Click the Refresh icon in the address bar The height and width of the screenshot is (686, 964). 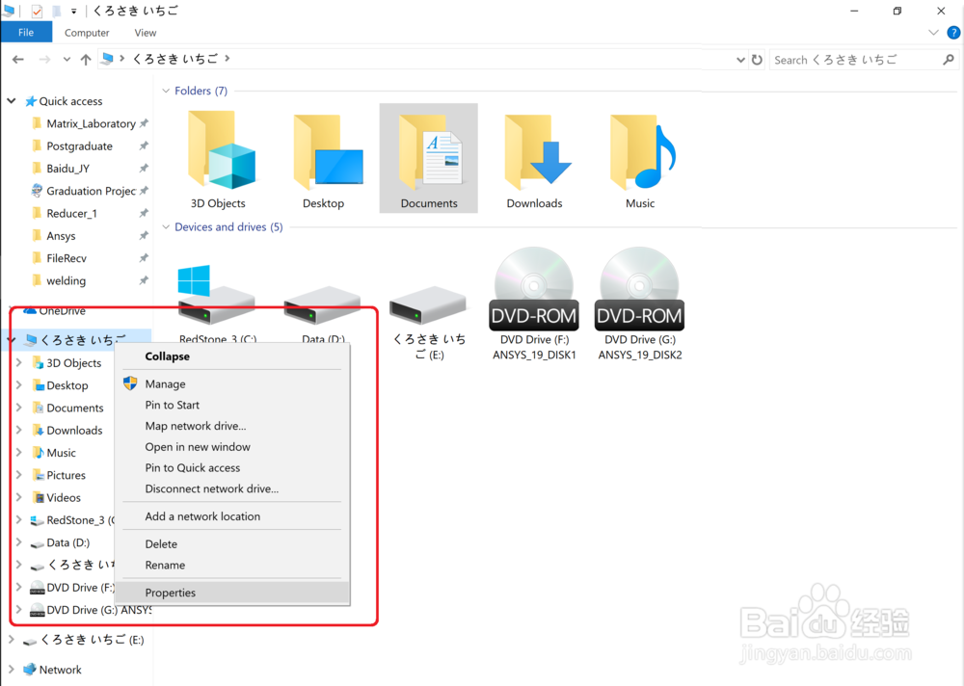757,59
